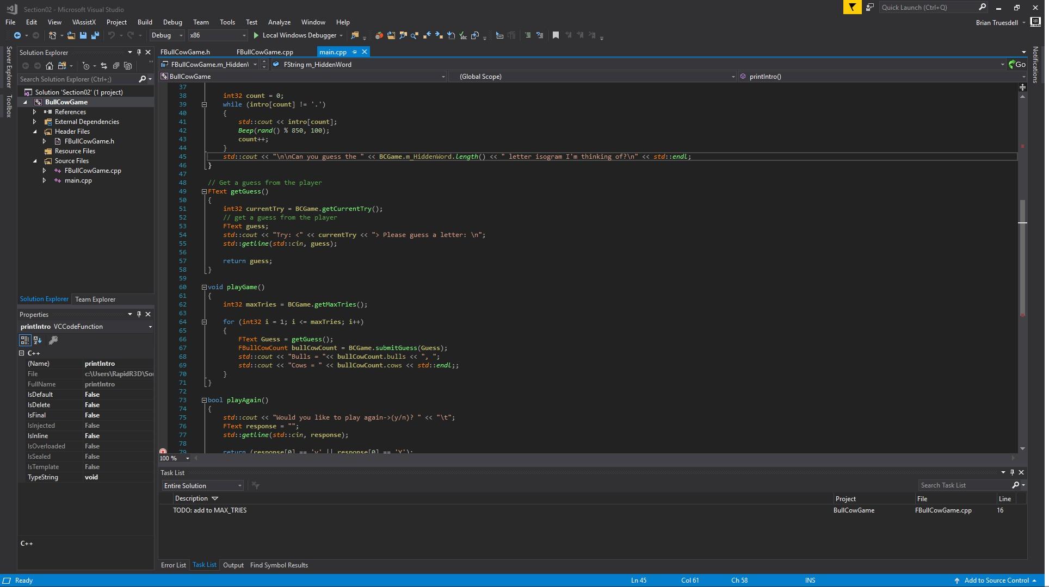Open the Entire Solution scope dropdown
1049x587 pixels.
click(x=202, y=486)
